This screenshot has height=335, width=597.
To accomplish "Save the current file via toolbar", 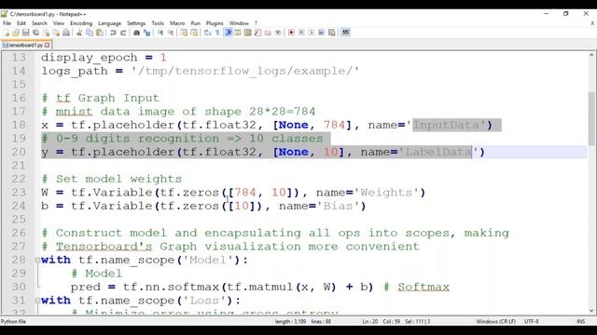I will 25,33.
